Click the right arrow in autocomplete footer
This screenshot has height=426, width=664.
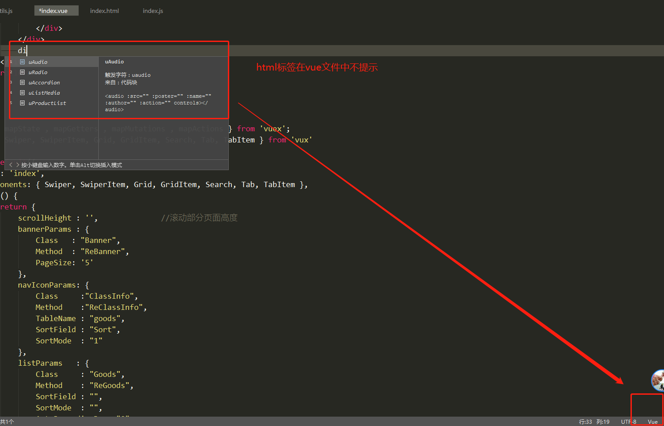(x=17, y=165)
